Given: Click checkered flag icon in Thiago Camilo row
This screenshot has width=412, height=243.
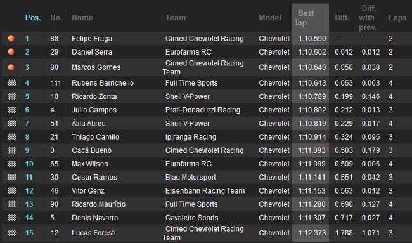Looking at the screenshot, I should coord(12,137).
